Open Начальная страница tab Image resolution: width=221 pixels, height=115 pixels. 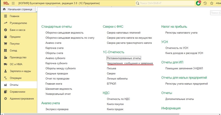click(18, 9)
